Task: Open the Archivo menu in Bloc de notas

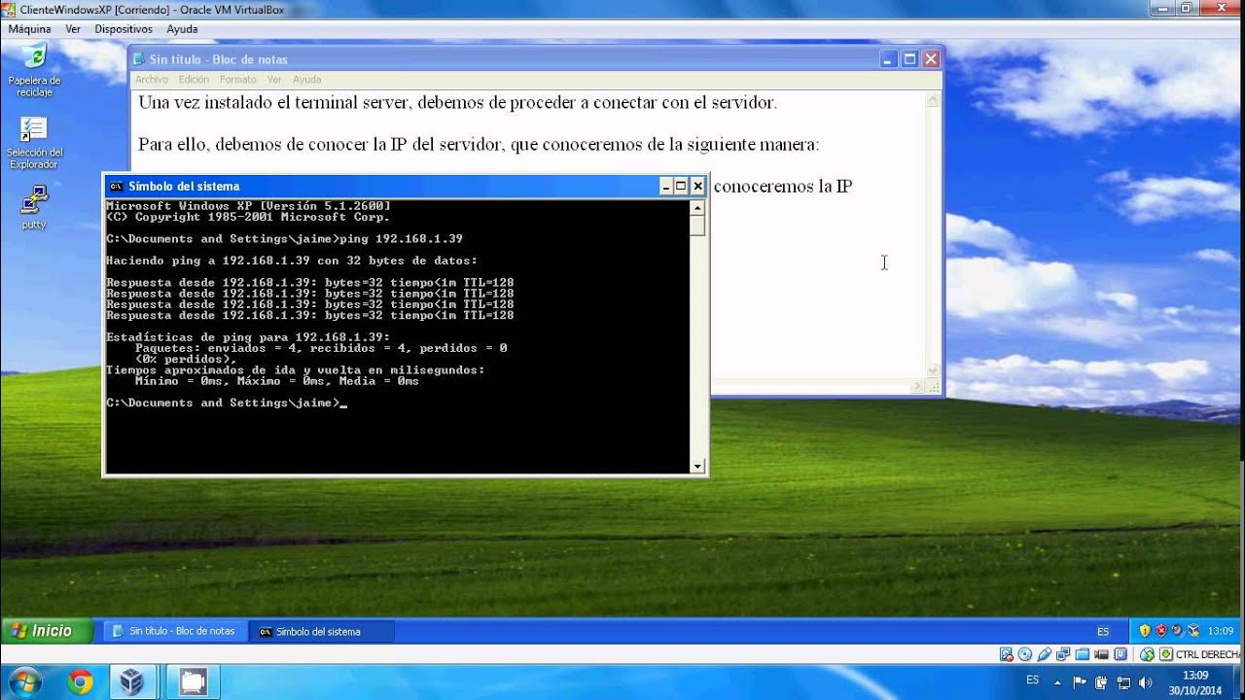Action: point(152,80)
